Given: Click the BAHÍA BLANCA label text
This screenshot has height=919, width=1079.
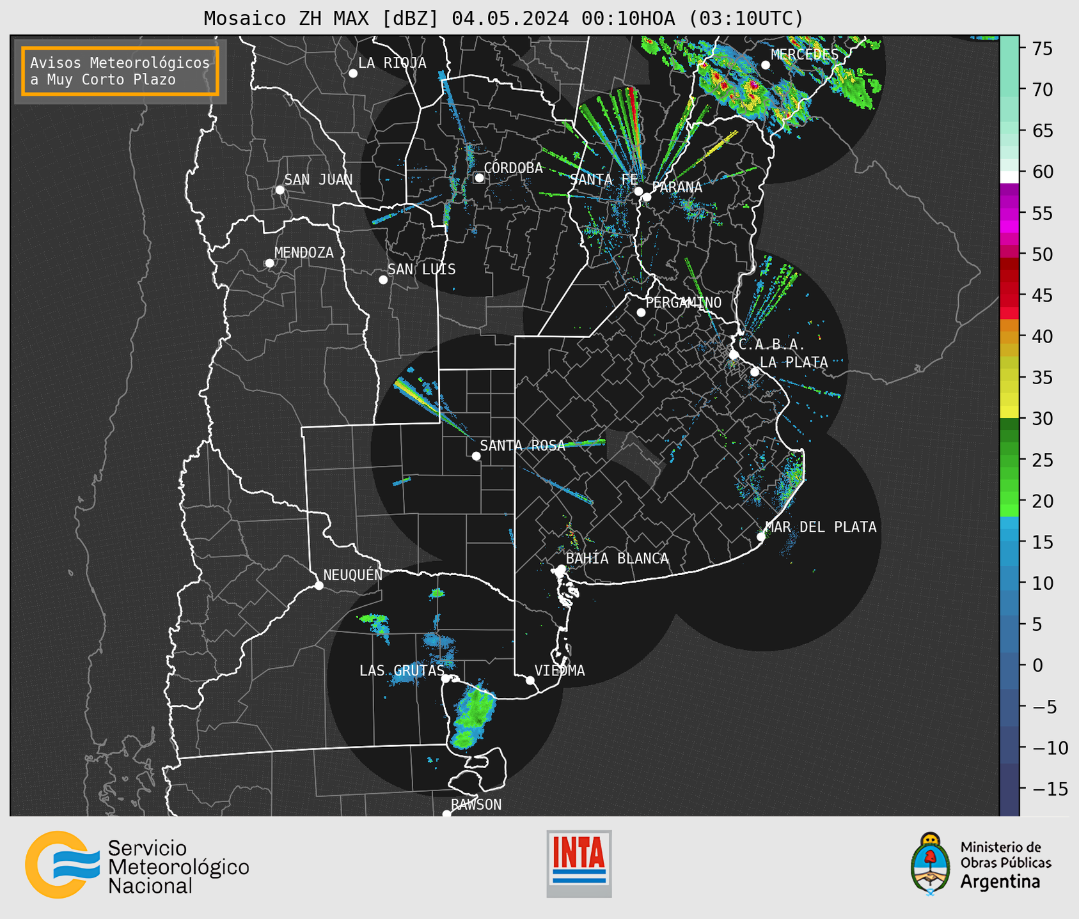Looking at the screenshot, I should [x=617, y=559].
